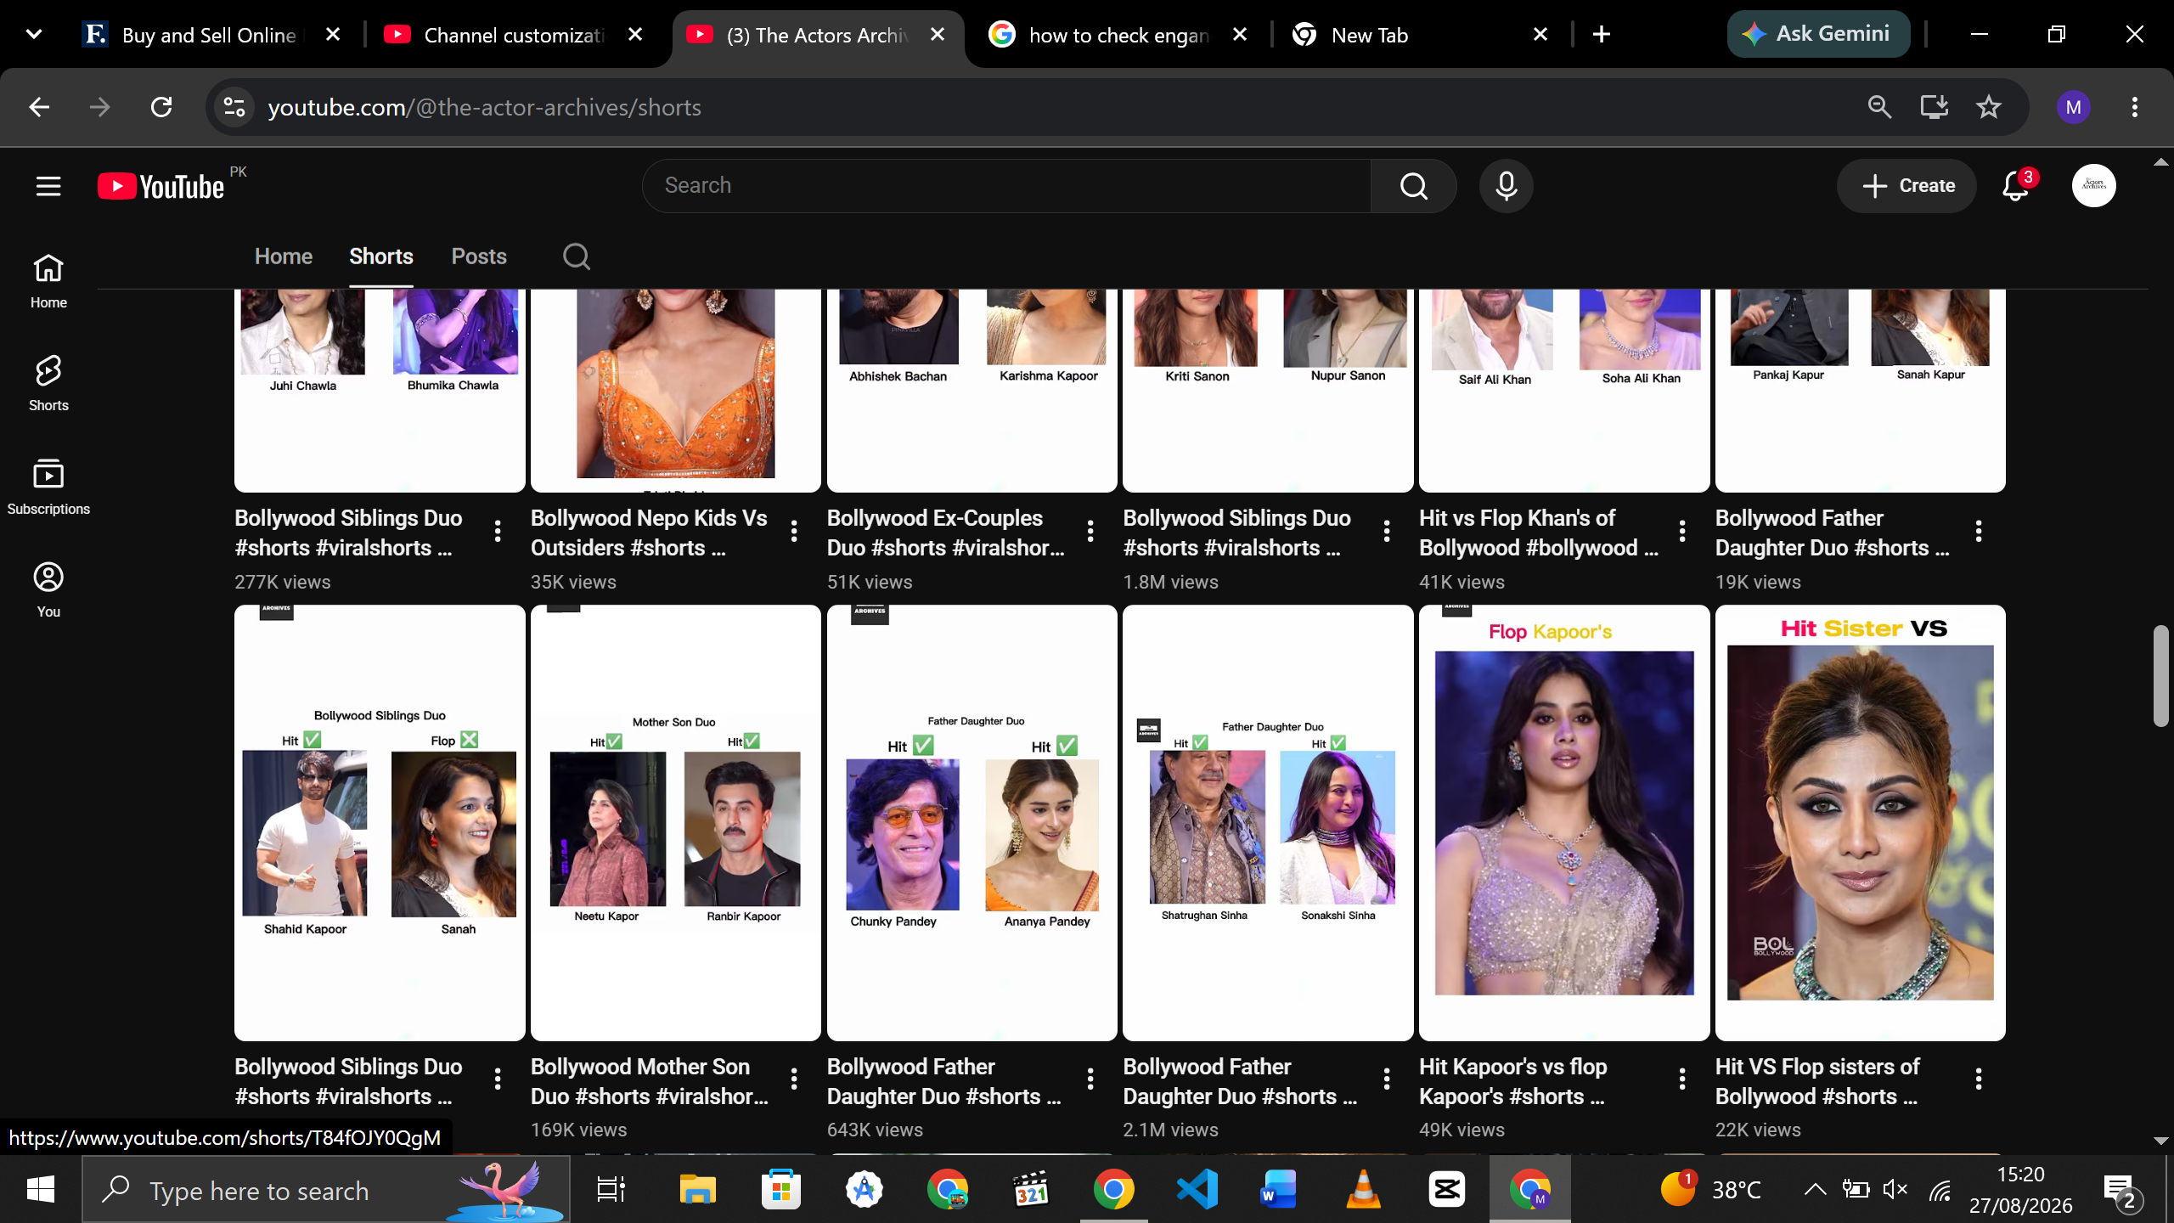
Task: Open the channel Posts tab
Action: pyautogui.click(x=479, y=256)
